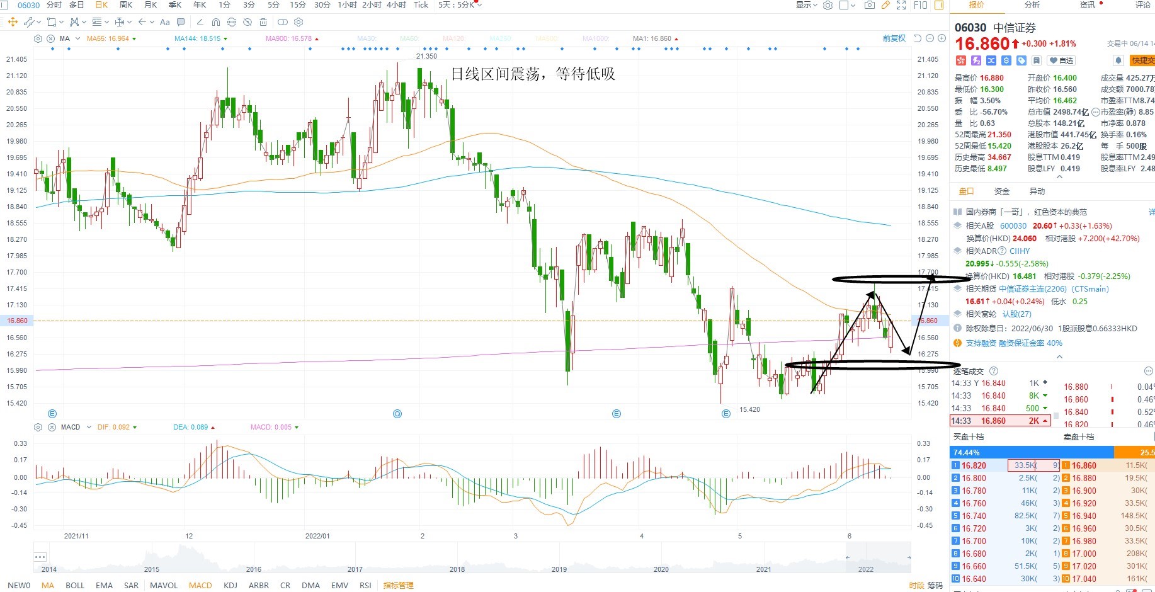
Task: Open the F10 company info
Action: (920, 5)
